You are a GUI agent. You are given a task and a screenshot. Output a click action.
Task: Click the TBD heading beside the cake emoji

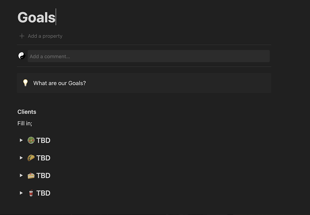[43, 175]
